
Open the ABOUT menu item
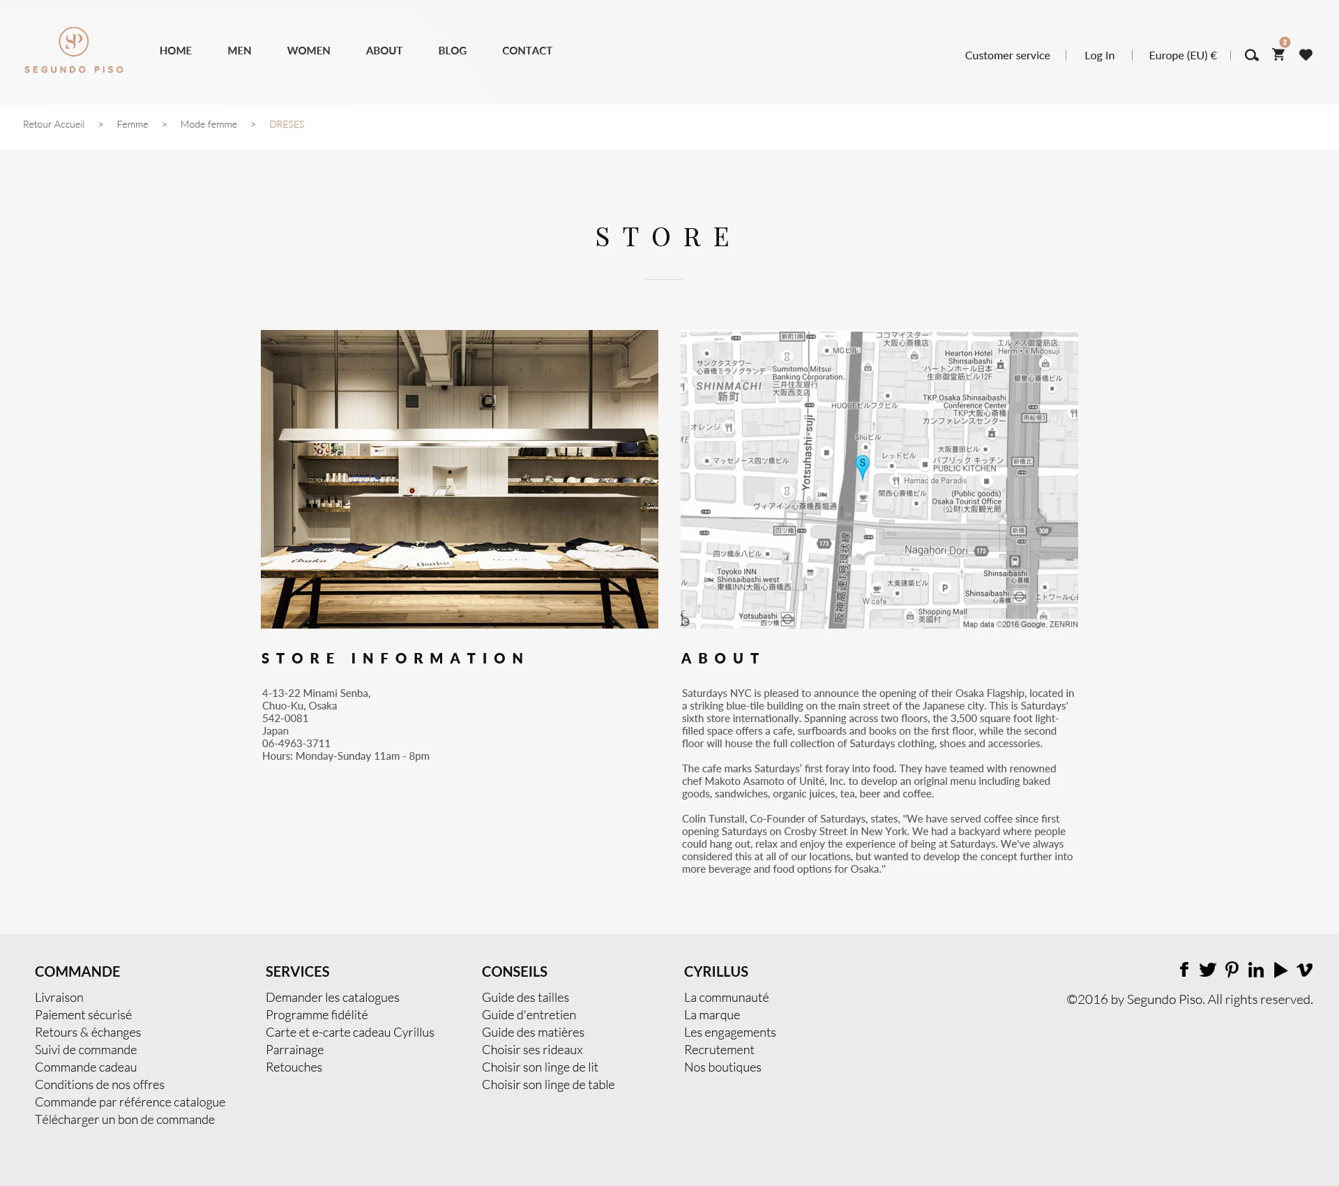click(x=384, y=50)
